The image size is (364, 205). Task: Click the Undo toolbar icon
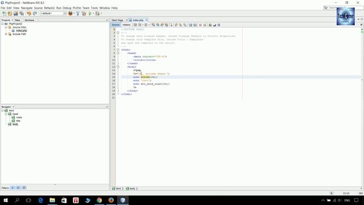coord(29,14)
